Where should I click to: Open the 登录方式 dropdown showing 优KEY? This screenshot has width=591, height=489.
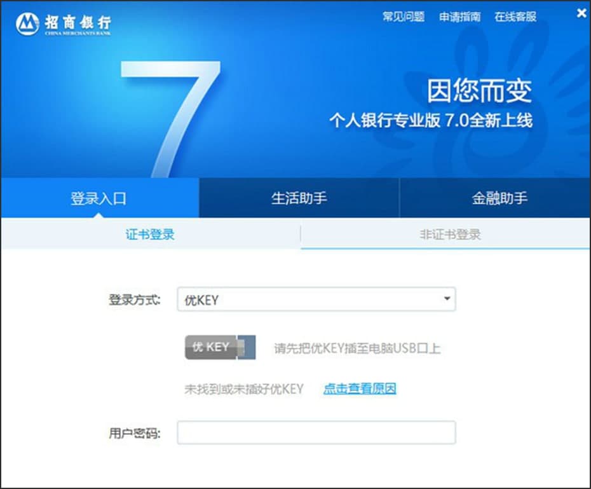[316, 300]
